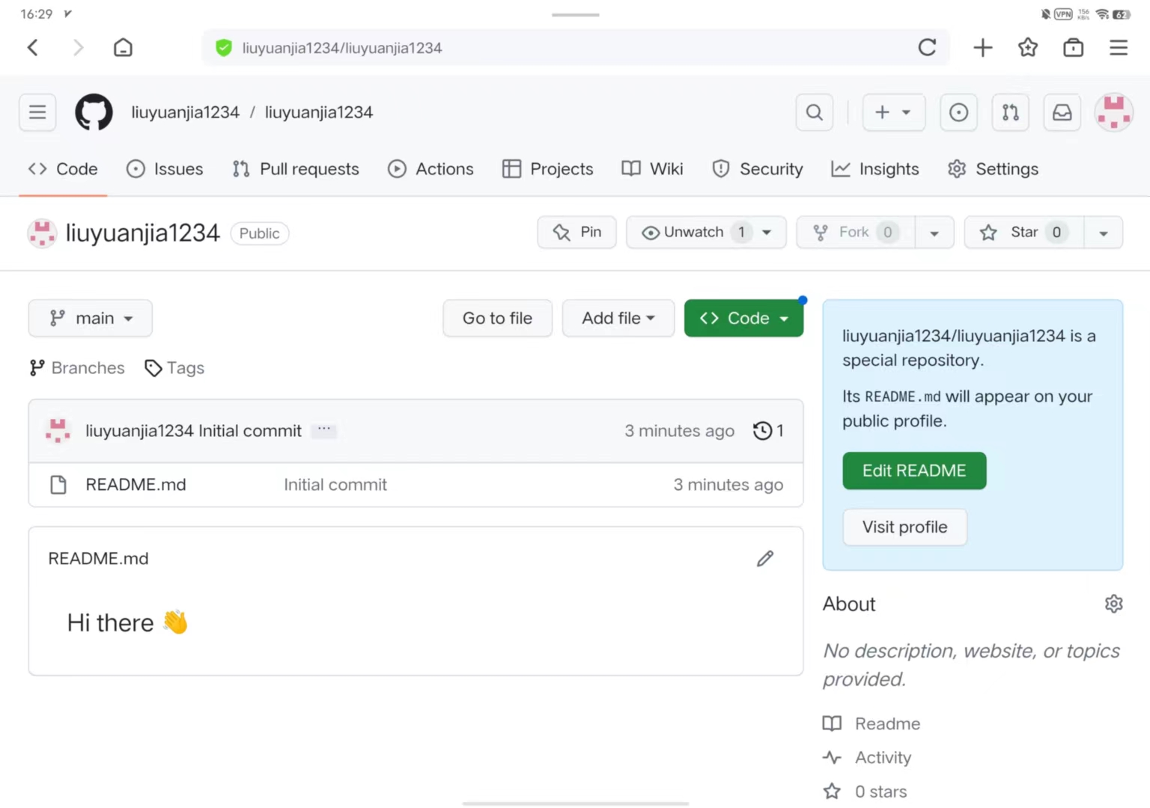Open the Insights tab
The image size is (1150, 808).
coord(875,169)
